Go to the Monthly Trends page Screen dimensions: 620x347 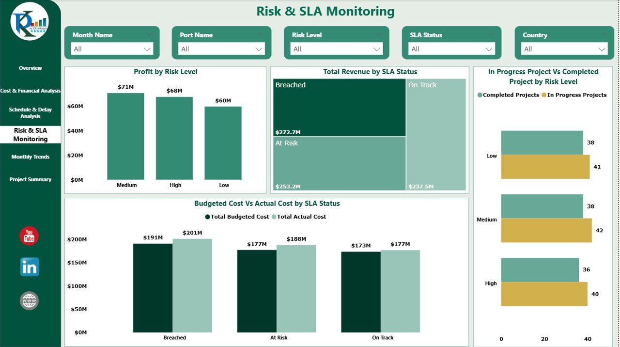[x=30, y=157]
